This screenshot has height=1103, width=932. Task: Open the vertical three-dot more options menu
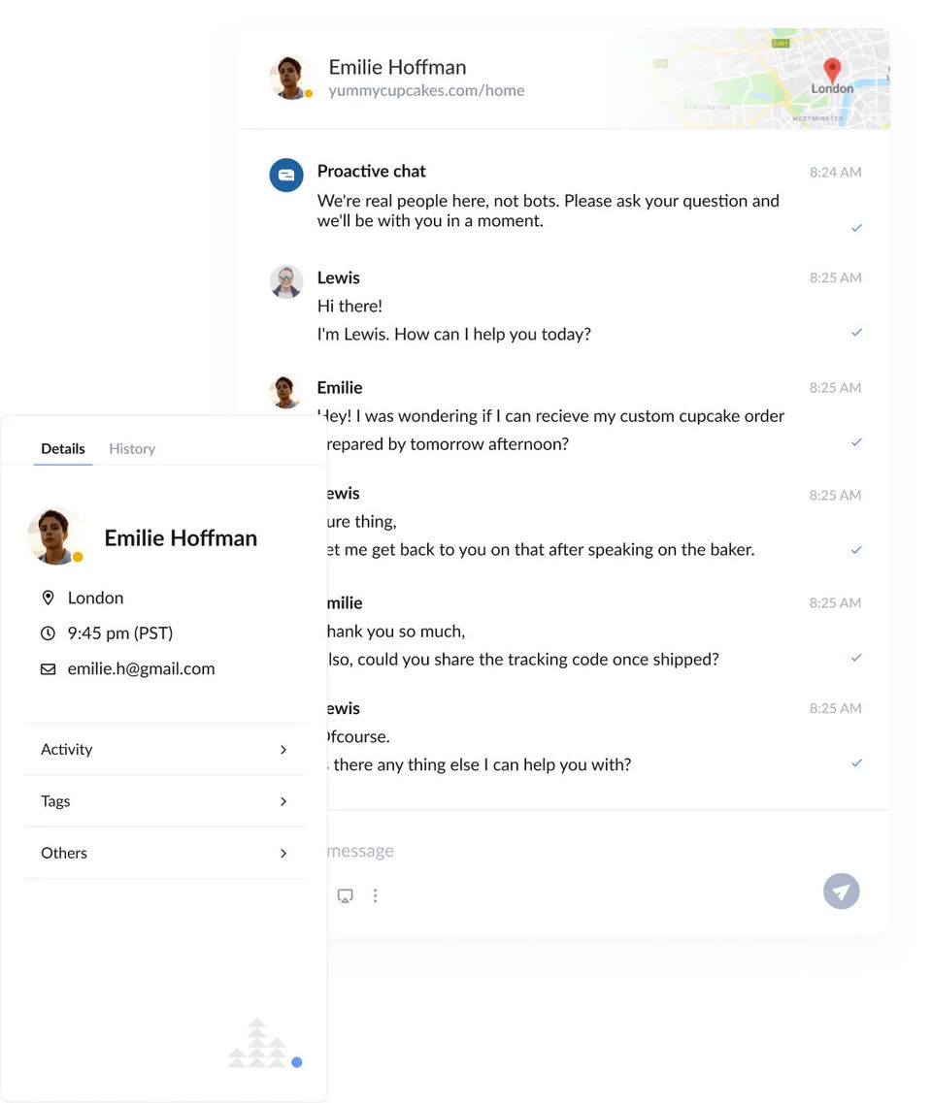pyautogui.click(x=376, y=895)
